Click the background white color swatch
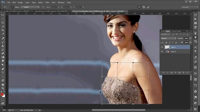The image size is (200, 112). (x=4, y=96)
